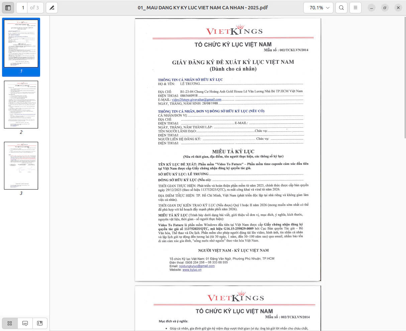
Task: Click the VietKings logo on page one
Action: pos(234,31)
